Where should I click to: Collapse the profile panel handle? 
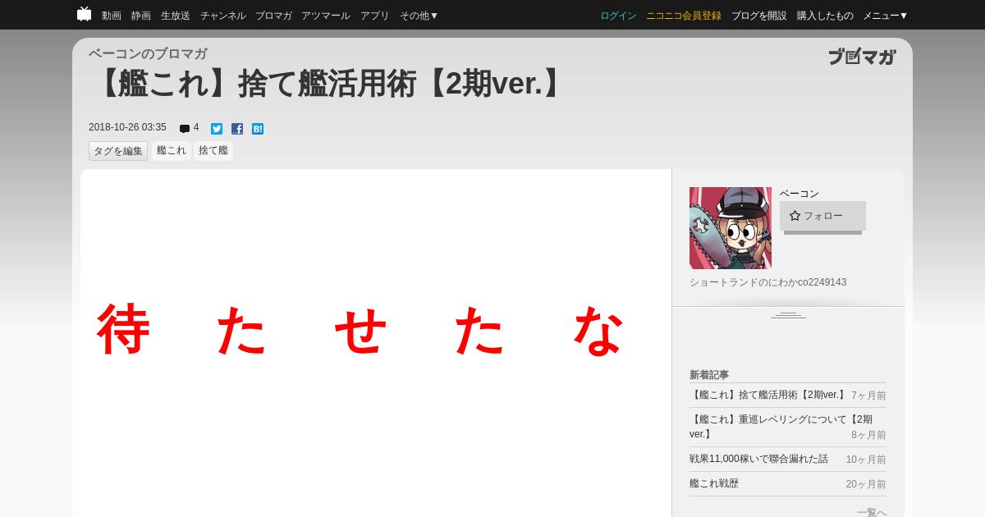point(788,314)
